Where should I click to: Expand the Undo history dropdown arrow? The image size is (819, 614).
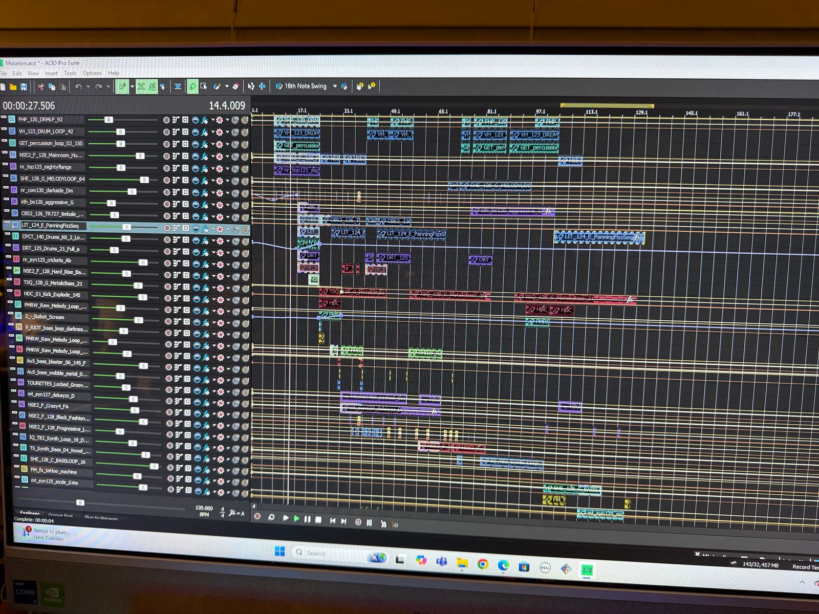pyautogui.click(x=88, y=87)
